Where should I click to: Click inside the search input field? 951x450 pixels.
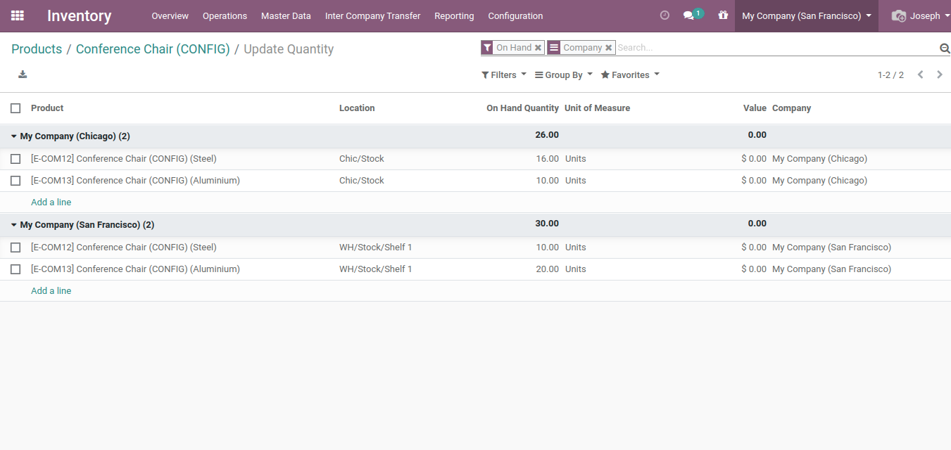click(774, 48)
